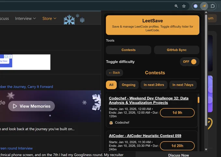Switch to the Ongoing contests filter
This screenshot has height=157, width=221.
(129, 85)
